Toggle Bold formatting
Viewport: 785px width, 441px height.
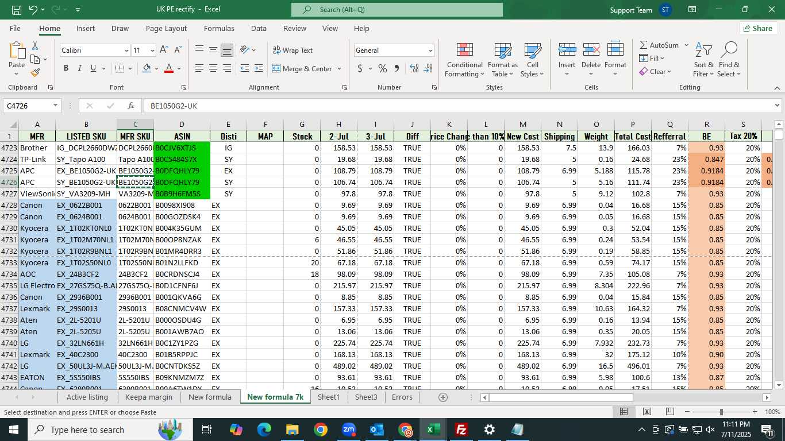click(x=66, y=68)
